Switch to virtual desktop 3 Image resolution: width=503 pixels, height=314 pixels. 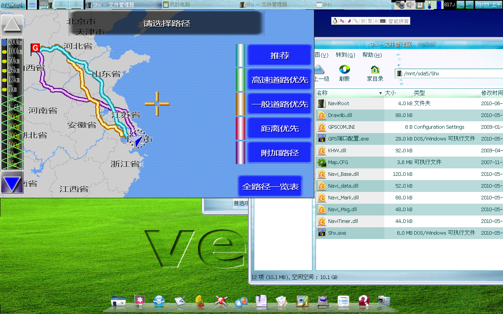tap(76, 5)
